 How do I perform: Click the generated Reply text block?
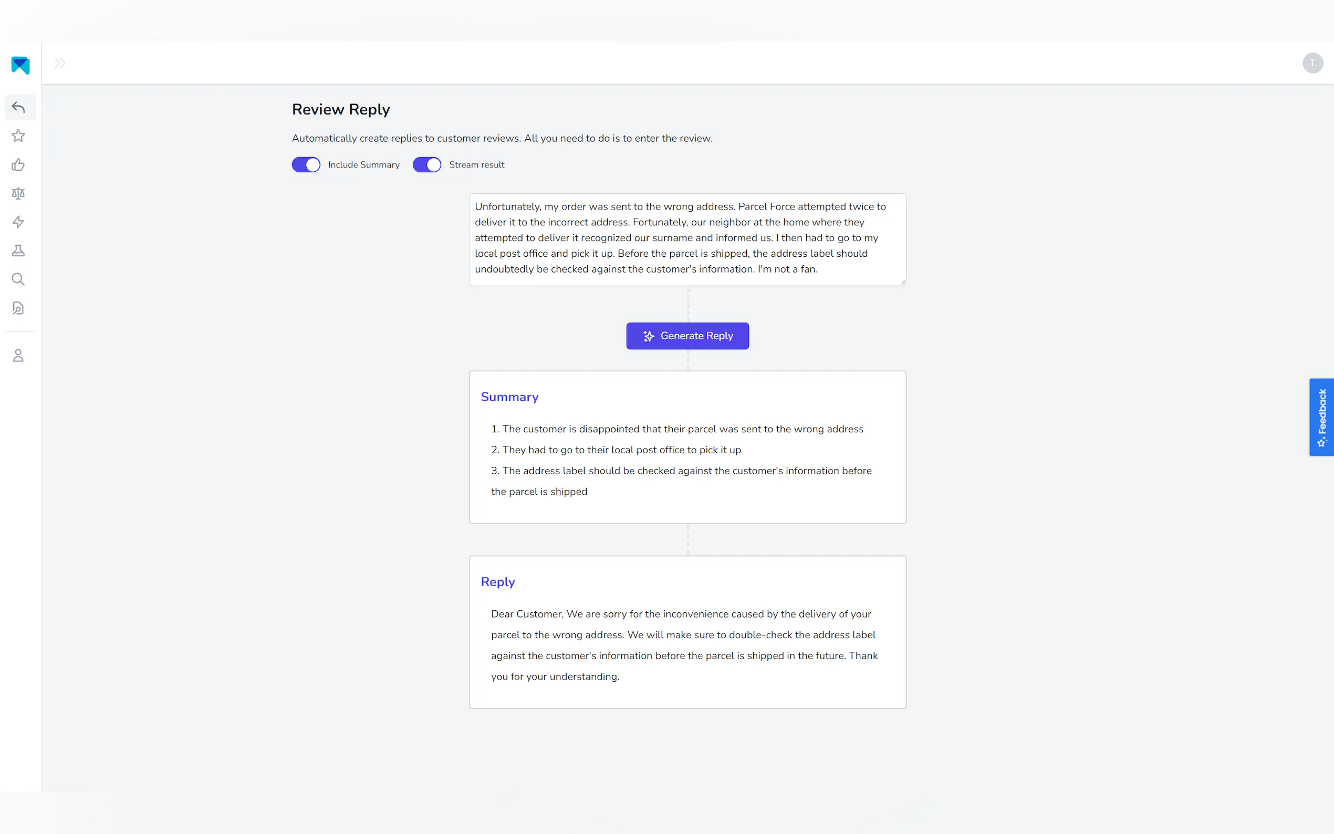click(x=684, y=645)
